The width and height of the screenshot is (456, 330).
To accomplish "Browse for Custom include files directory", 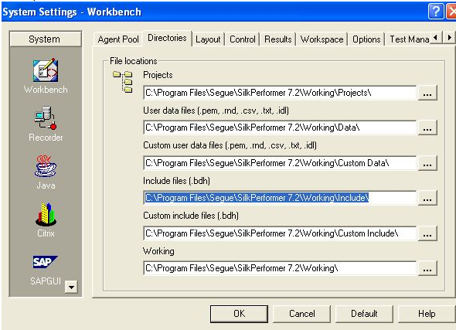I will (427, 233).
